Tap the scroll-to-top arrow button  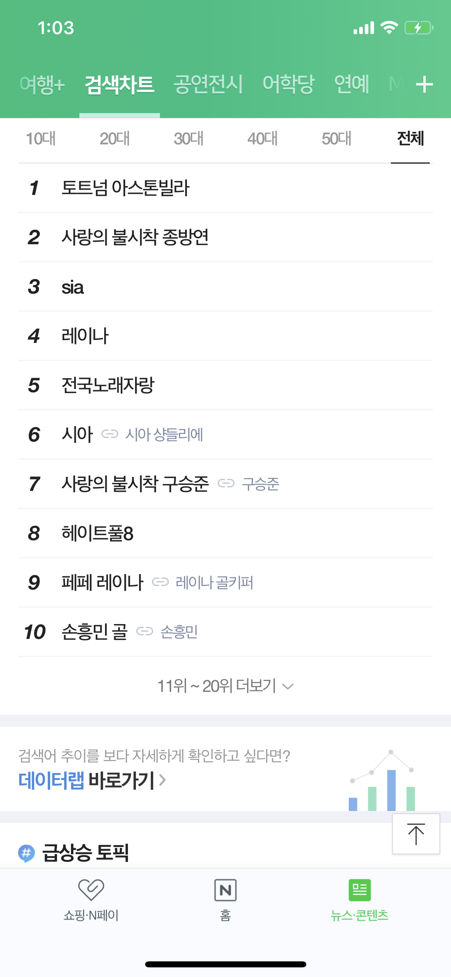(x=416, y=834)
